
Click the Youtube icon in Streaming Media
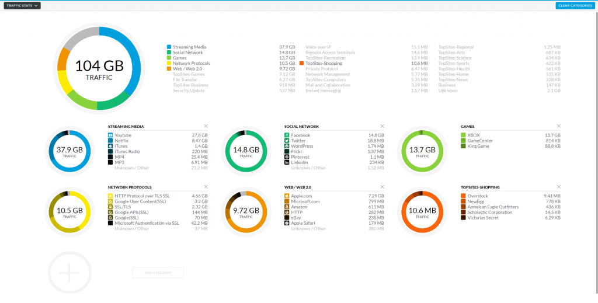tap(110, 135)
